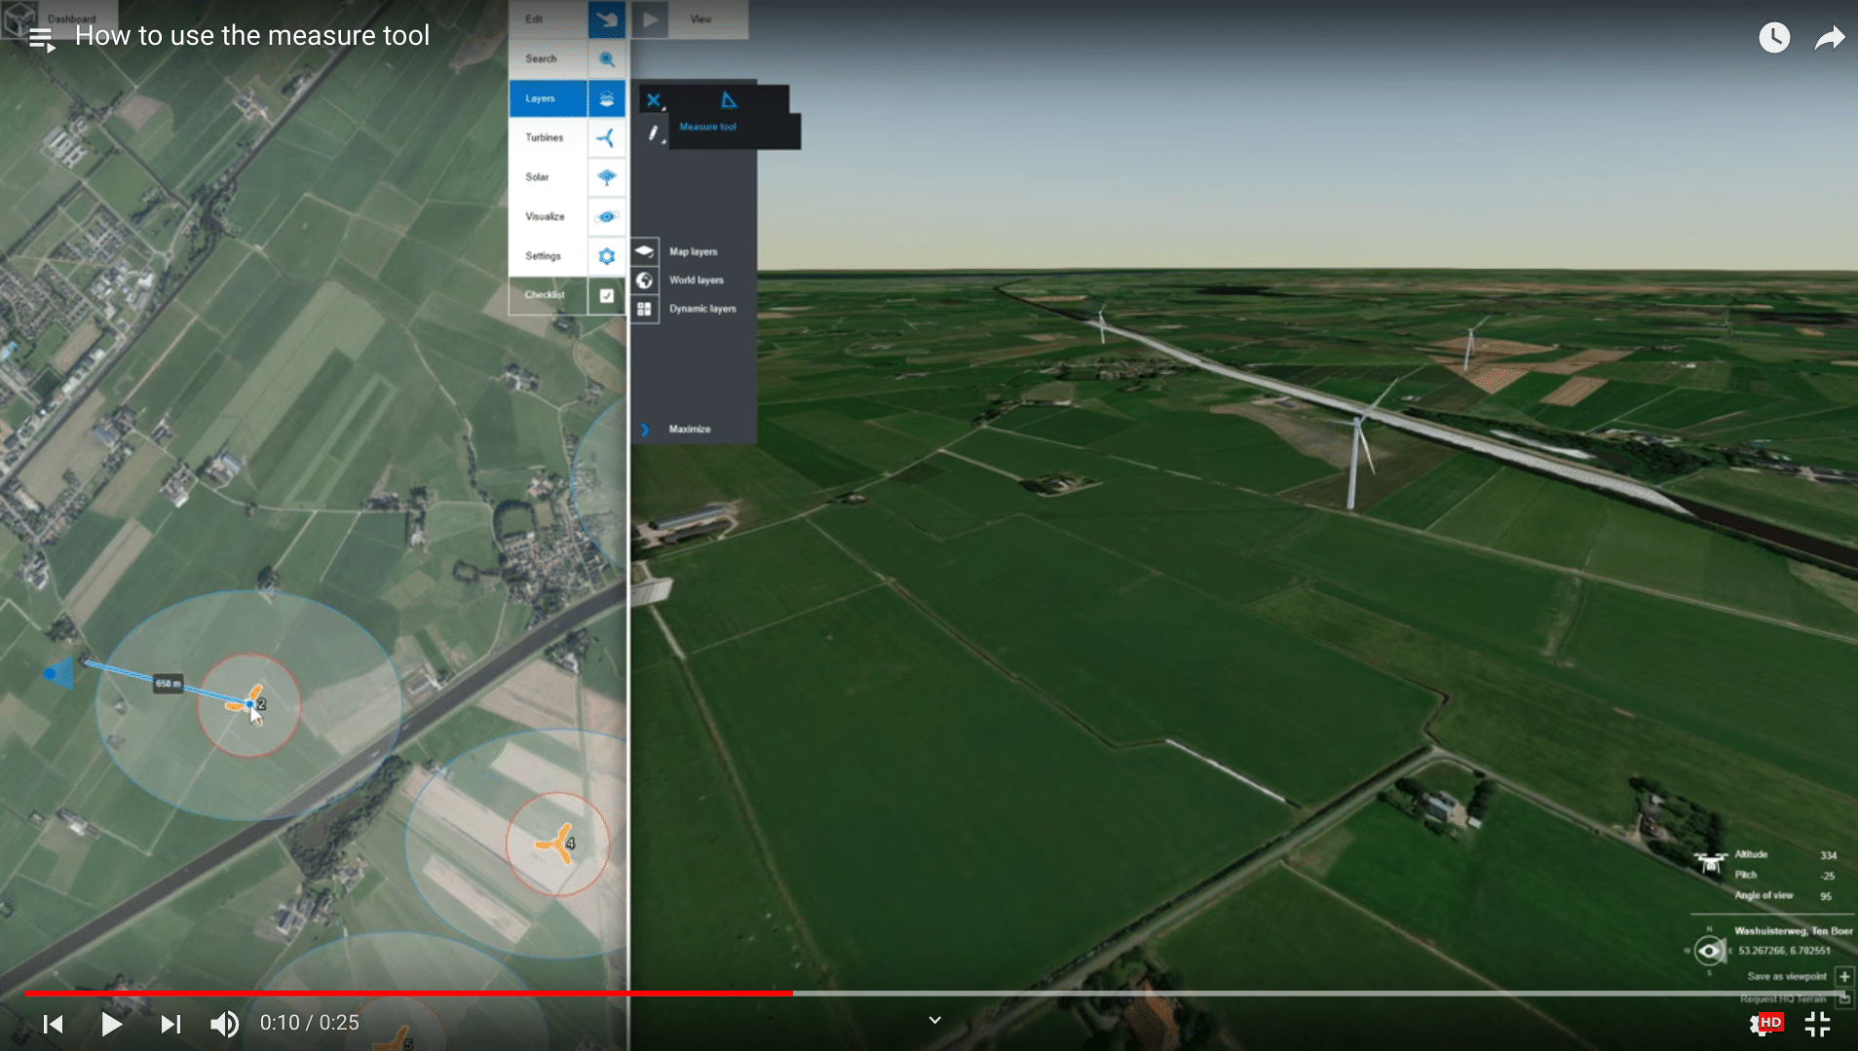This screenshot has height=1051, width=1858.
Task: Open the YouTube playlist menu icon
Action: (41, 40)
